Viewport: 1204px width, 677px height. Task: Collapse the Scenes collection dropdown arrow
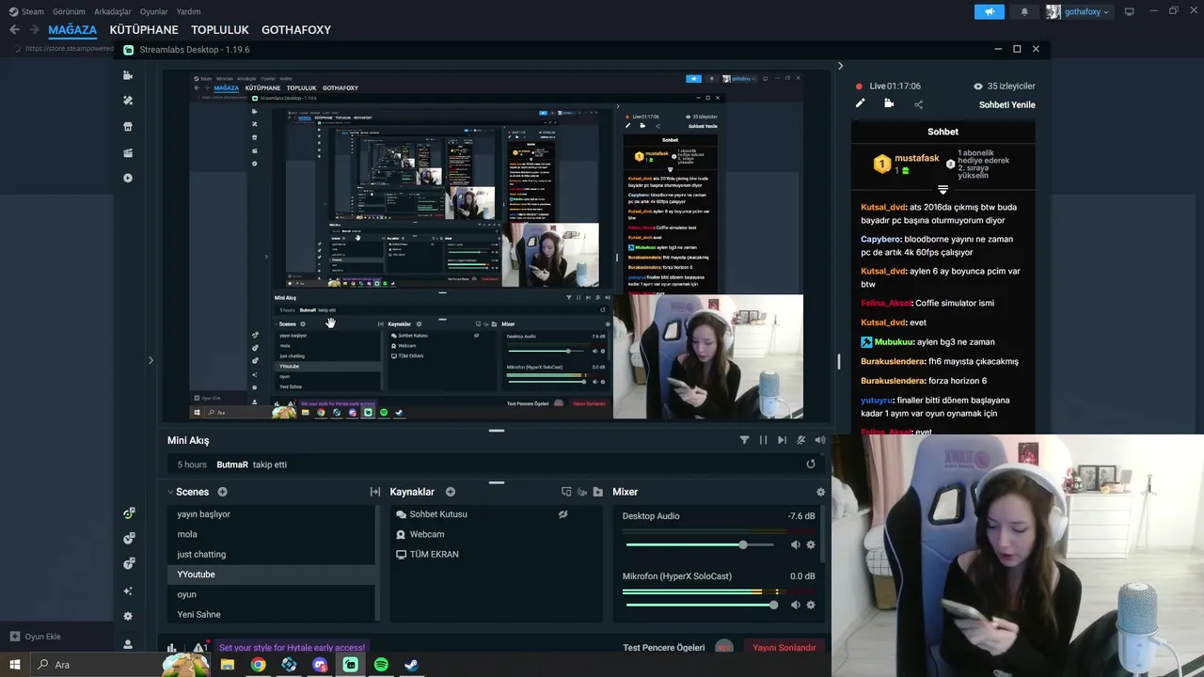pos(170,492)
